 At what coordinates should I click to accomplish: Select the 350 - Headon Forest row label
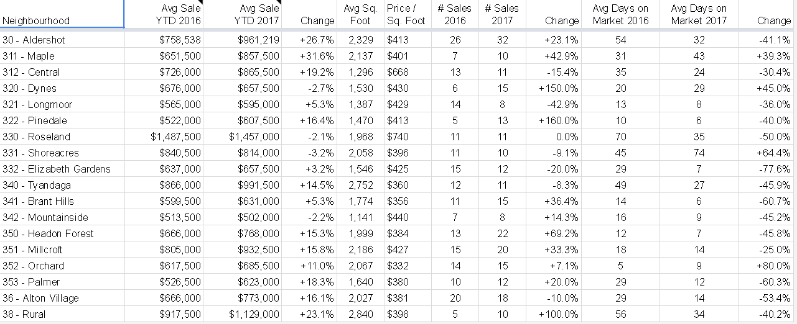(62, 233)
